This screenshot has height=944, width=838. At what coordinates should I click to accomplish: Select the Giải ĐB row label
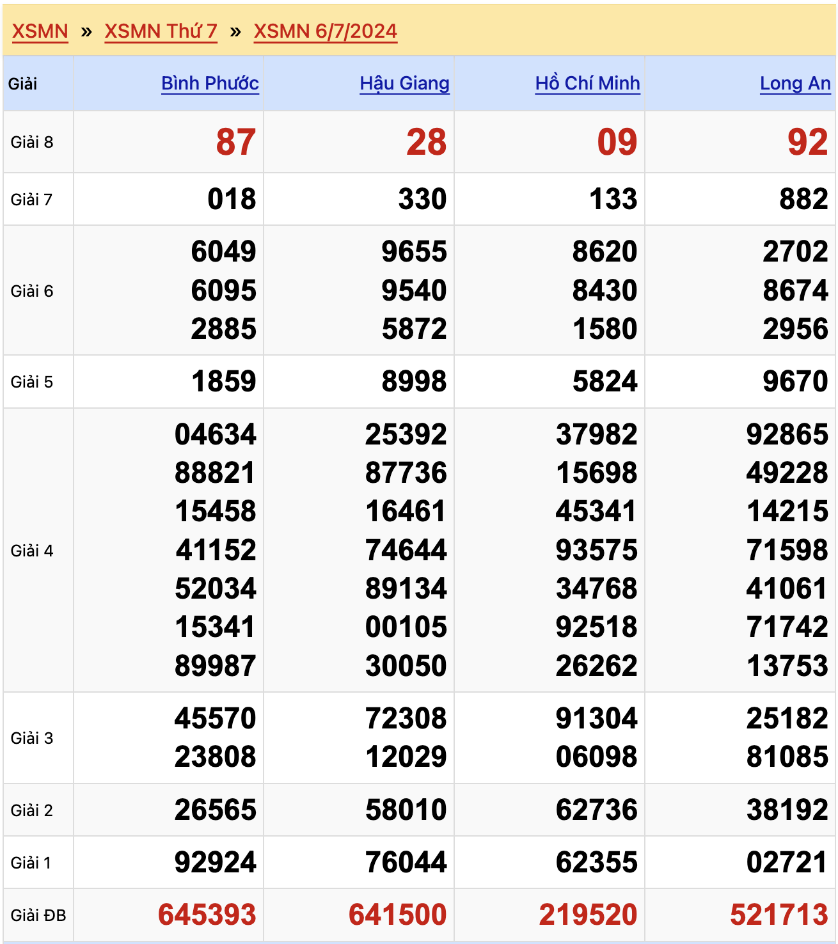[x=38, y=915]
